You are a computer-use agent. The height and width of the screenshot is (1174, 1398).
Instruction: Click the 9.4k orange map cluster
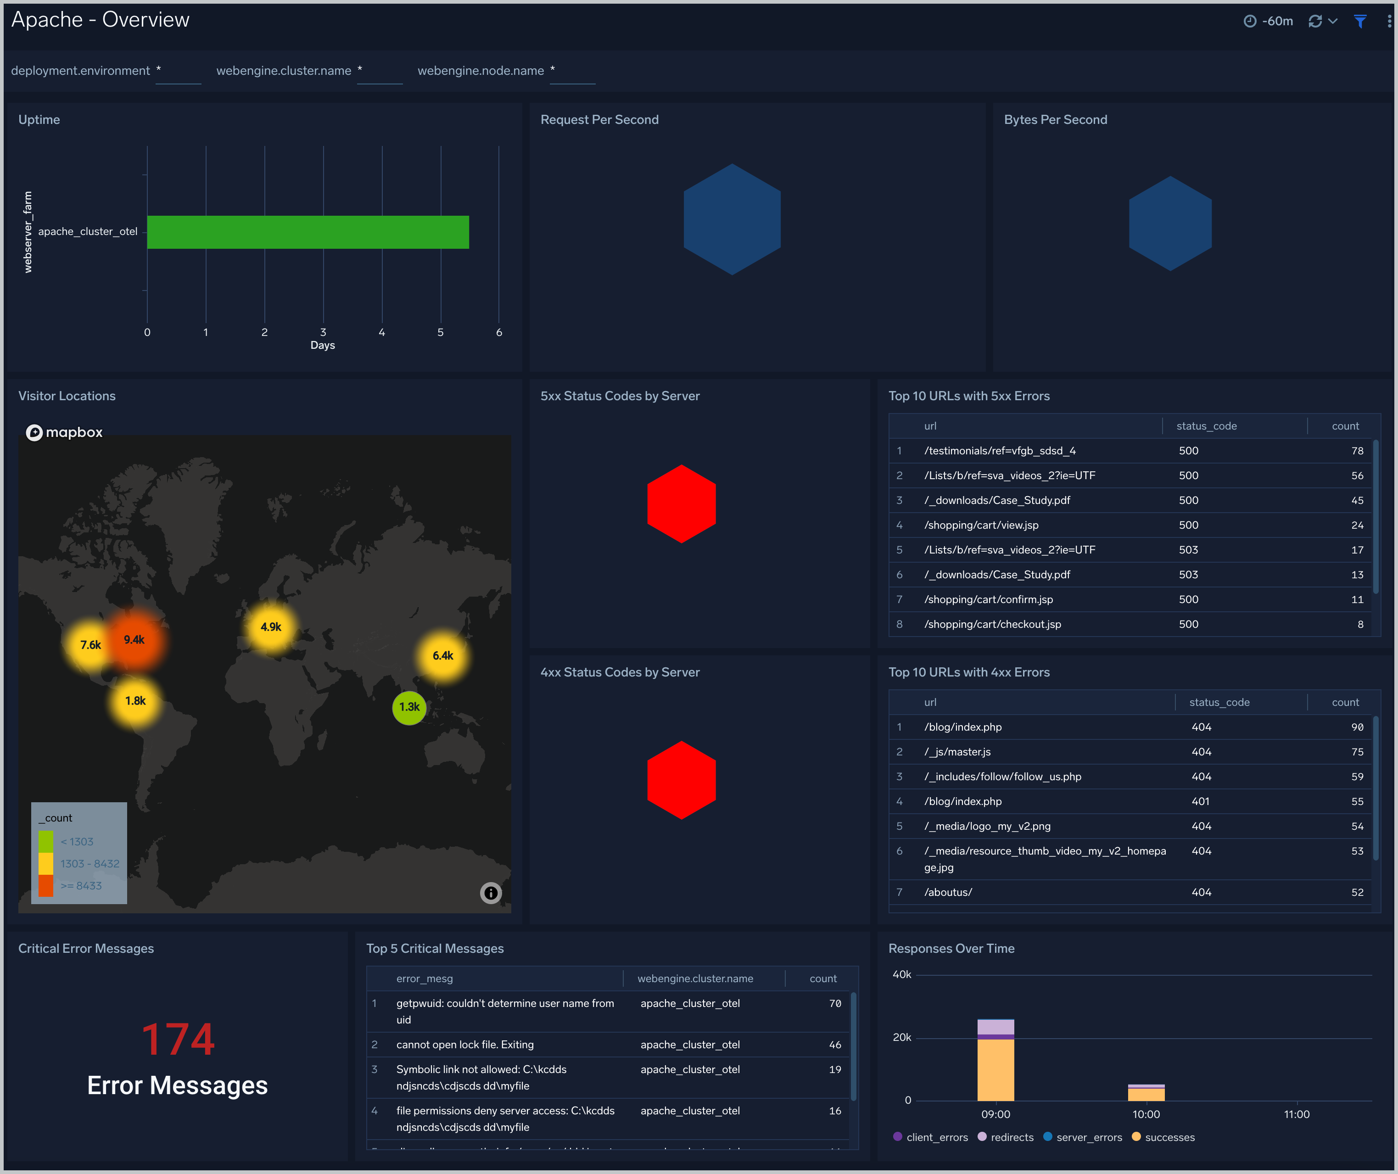tap(134, 640)
